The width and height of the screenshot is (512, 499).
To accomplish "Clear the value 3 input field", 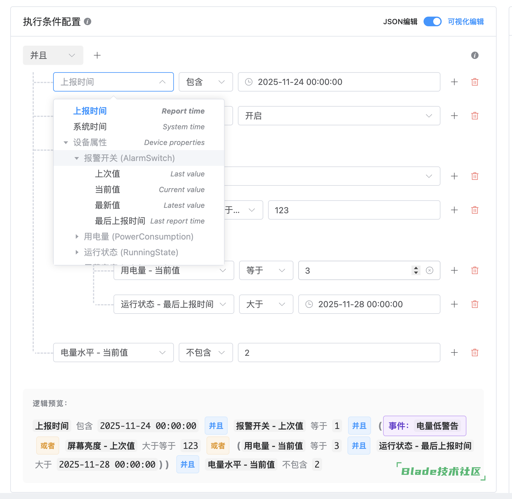I will coord(429,270).
